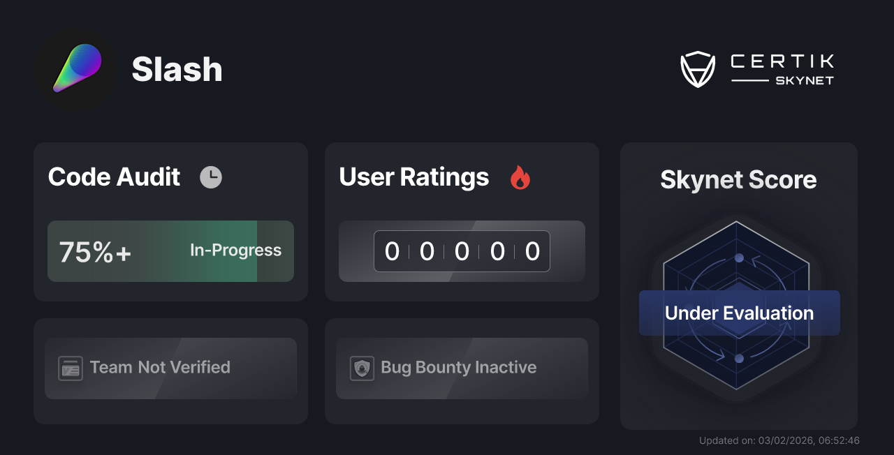Click the ID card icon in Team Not Verified badge
The width and height of the screenshot is (894, 455).
(x=69, y=368)
